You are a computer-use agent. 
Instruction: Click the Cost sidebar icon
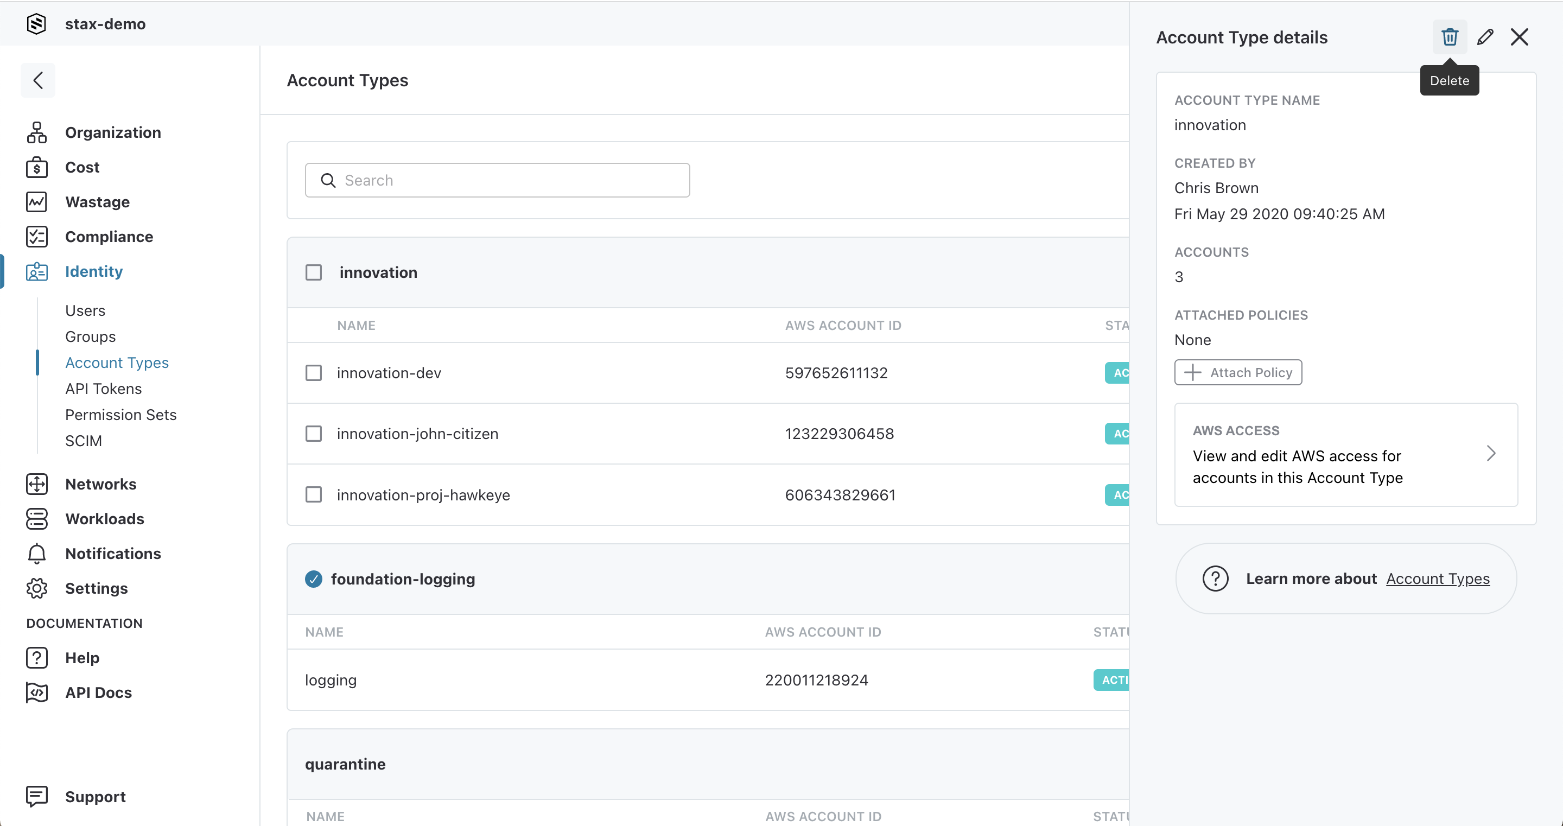[37, 168]
